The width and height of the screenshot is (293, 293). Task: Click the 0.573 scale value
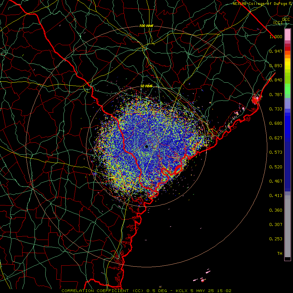pyautogui.click(x=276, y=152)
